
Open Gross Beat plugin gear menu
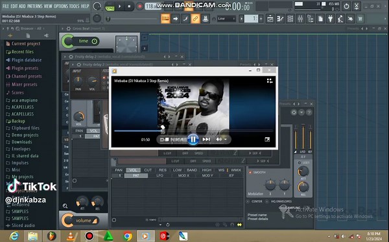69,28
